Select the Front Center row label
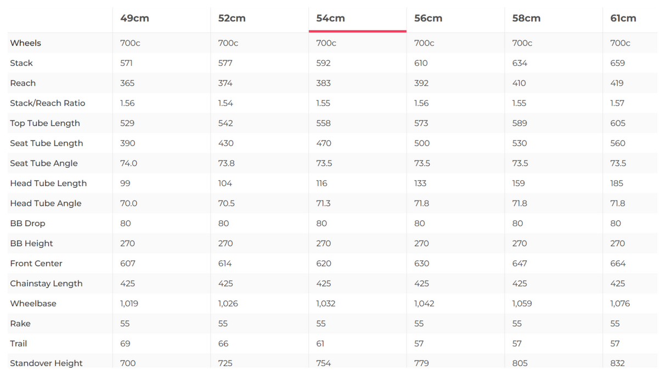 click(36, 264)
